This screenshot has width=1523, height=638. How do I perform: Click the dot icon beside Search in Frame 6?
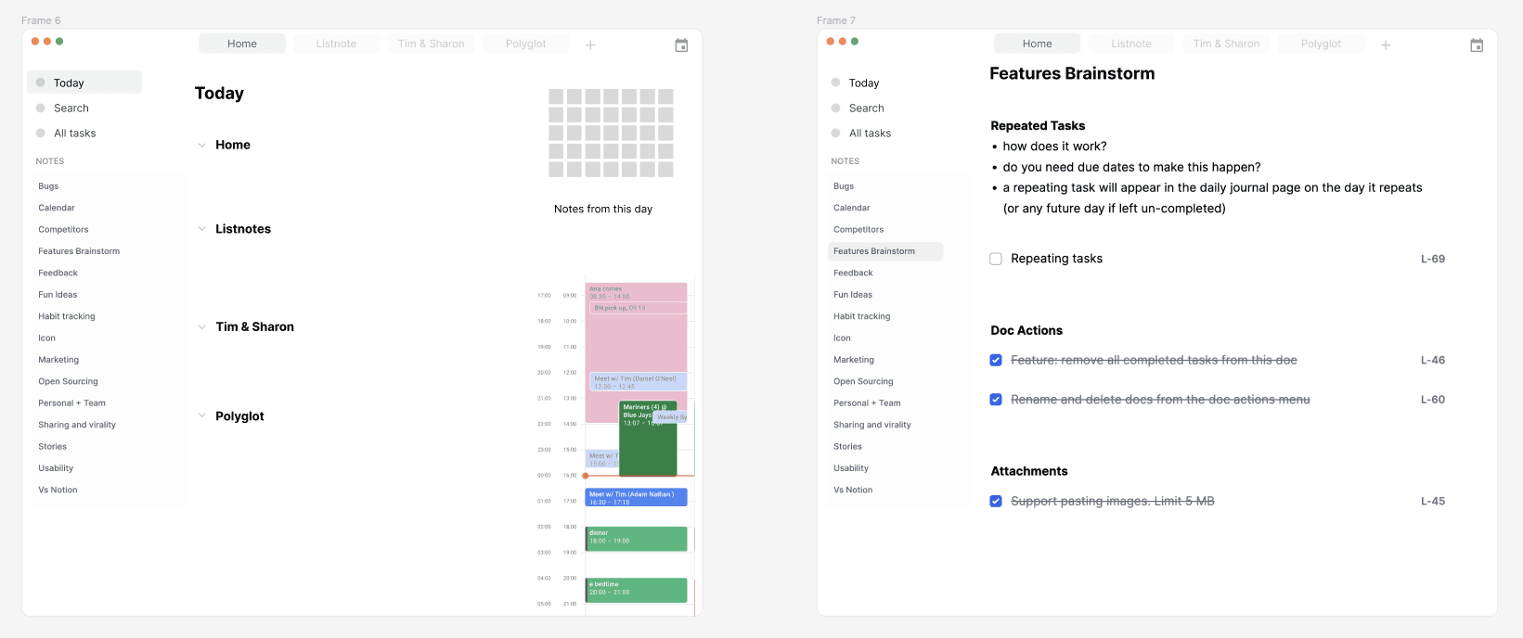tap(40, 108)
